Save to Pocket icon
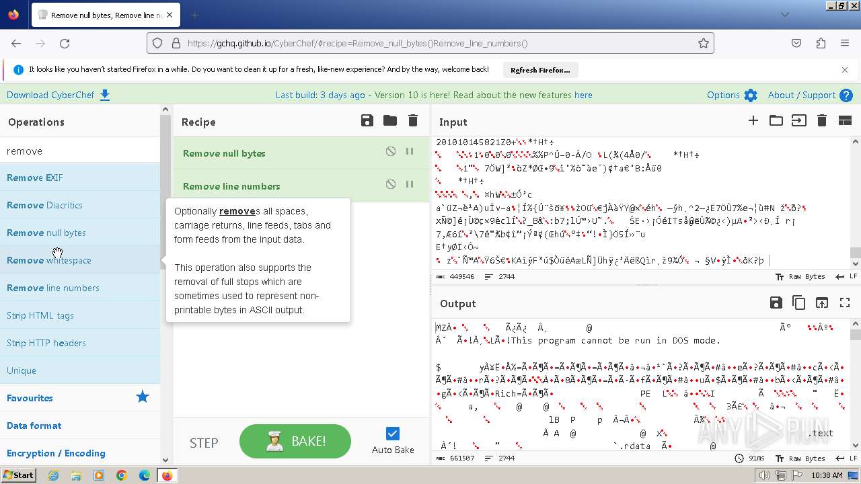 point(796,43)
